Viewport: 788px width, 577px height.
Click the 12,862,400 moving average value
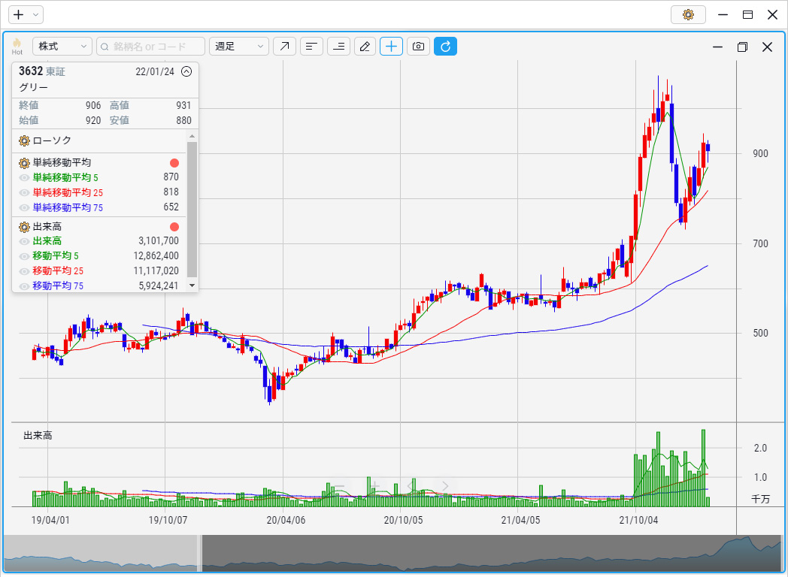click(156, 256)
